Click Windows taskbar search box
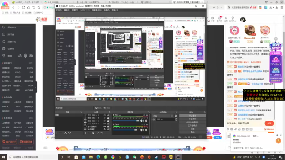 point(33,157)
